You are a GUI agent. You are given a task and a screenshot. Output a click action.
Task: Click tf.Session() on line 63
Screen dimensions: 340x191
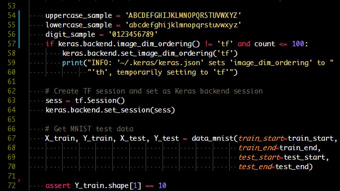click(x=100, y=100)
